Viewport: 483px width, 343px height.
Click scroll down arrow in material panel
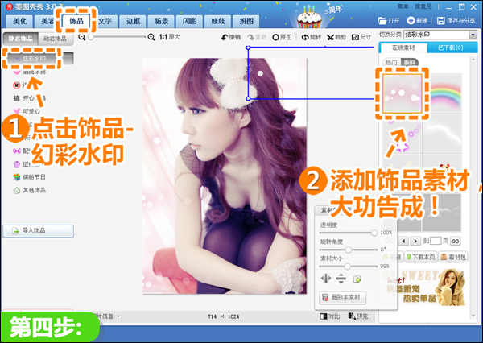pyautogui.click(x=474, y=316)
